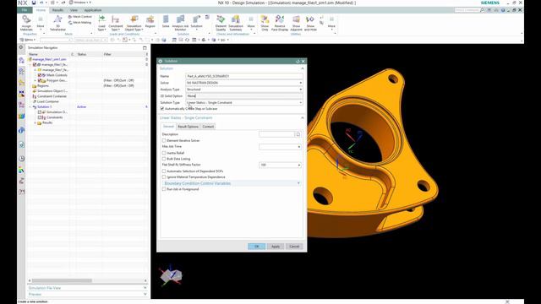Click the Simulation Navigator sidebar tab icon
The width and height of the screenshot is (541, 304).
pos(21,60)
